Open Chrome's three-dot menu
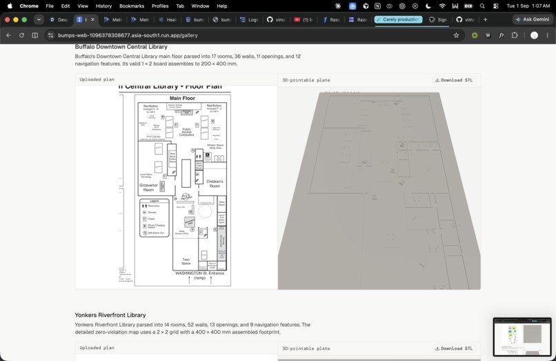The height and width of the screenshot is (361, 556). pyautogui.click(x=548, y=35)
